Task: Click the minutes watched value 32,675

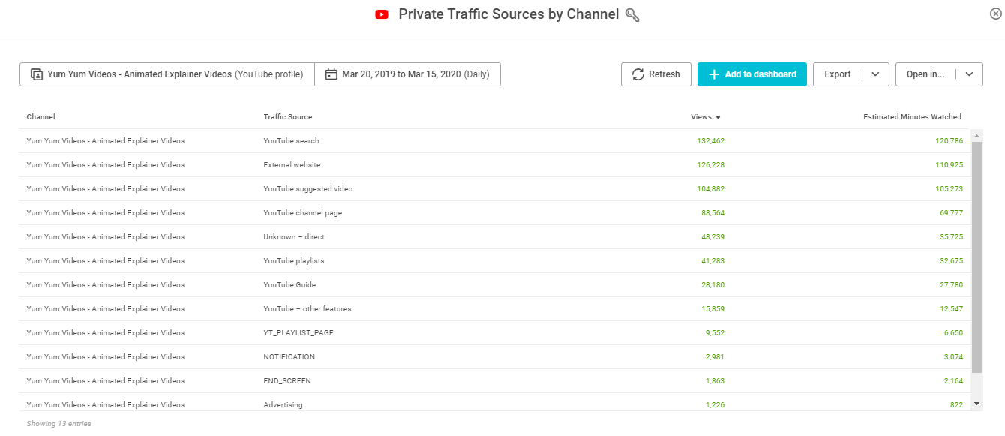Action: (x=951, y=261)
